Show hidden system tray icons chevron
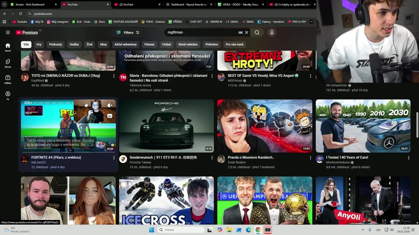The height and width of the screenshot is (235, 419). pyautogui.click(x=363, y=230)
